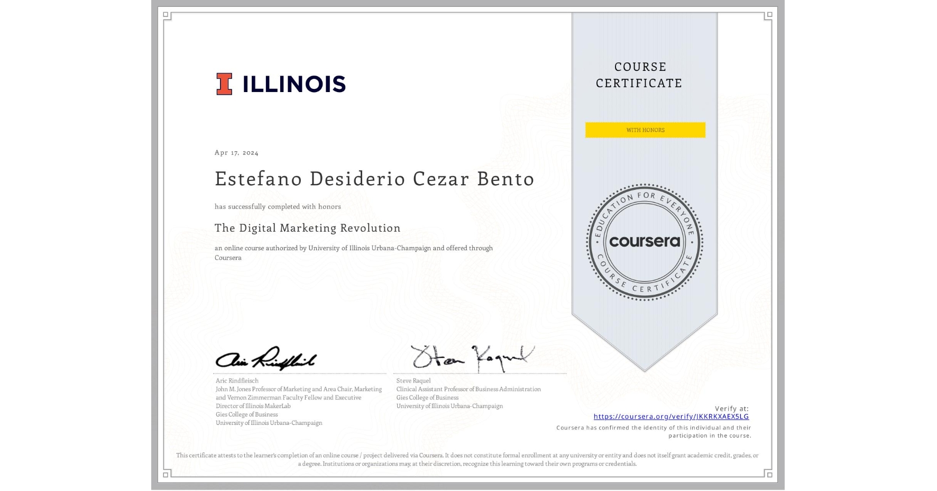This screenshot has width=937, height=491.
Task: Click Aric Rindfleisch's signature
Action: click(266, 359)
